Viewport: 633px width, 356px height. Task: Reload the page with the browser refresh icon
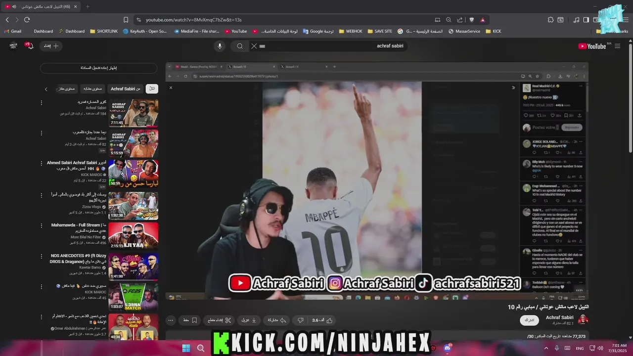point(27,20)
